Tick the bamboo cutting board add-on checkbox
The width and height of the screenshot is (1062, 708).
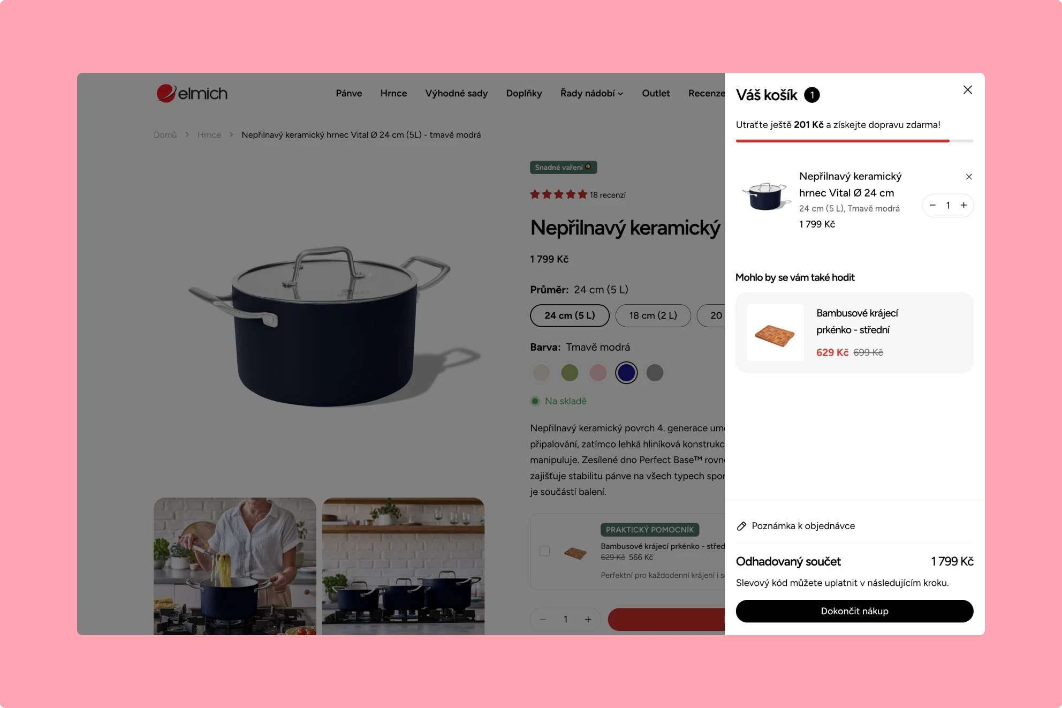(x=544, y=551)
